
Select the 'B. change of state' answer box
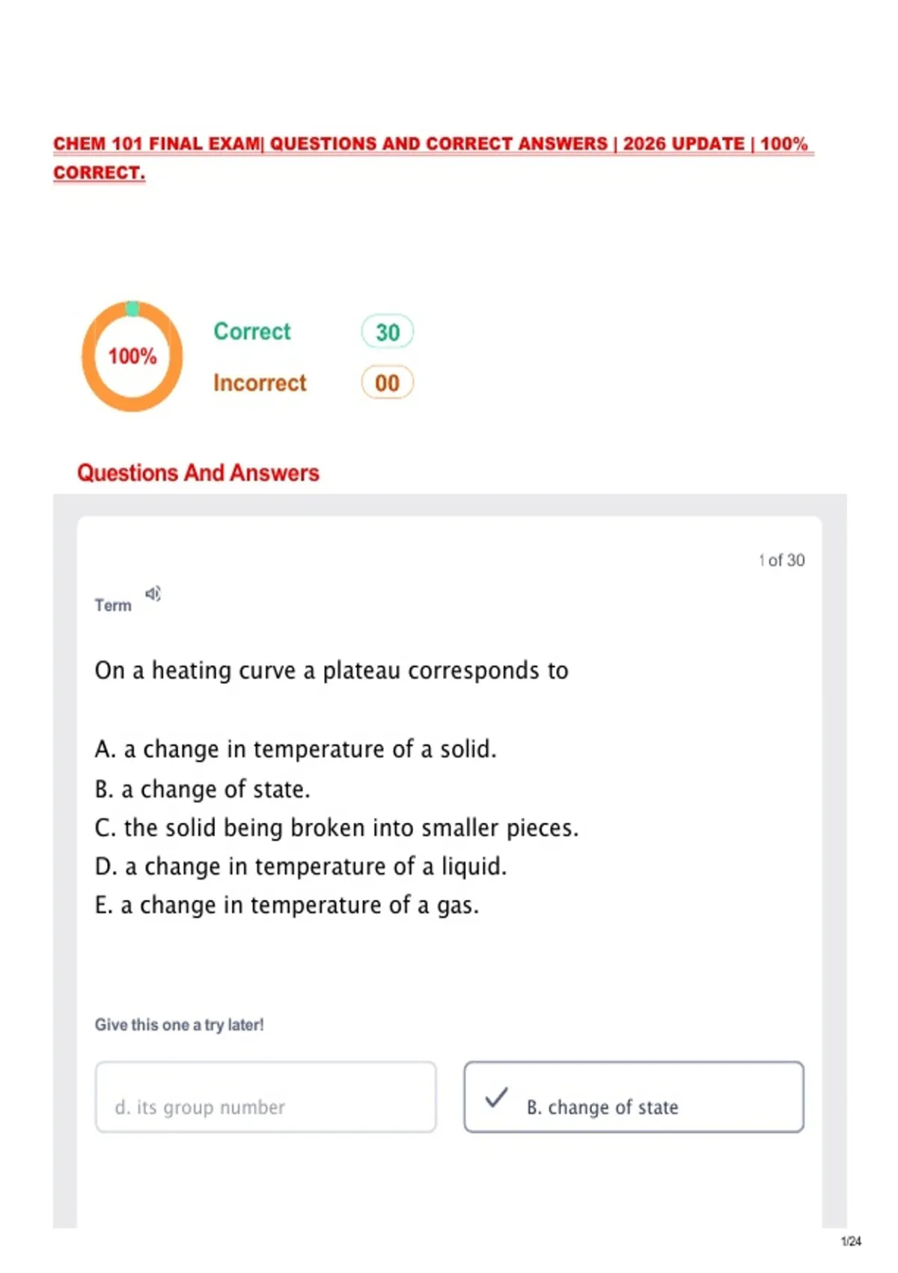[x=634, y=1097]
